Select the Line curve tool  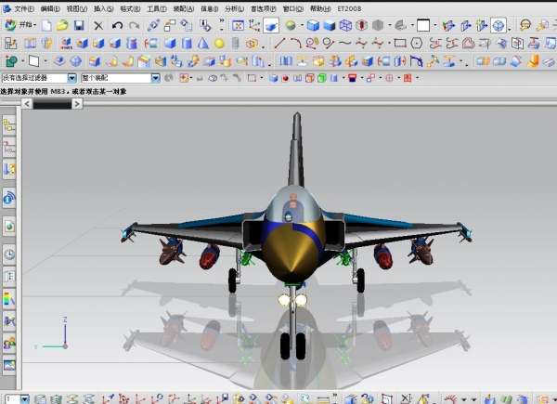point(280,44)
